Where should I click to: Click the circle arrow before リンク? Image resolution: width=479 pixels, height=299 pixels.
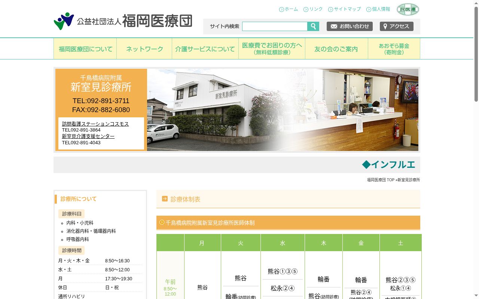306,9
